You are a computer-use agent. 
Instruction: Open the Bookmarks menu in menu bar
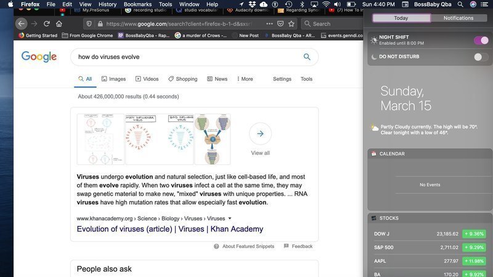137,4
